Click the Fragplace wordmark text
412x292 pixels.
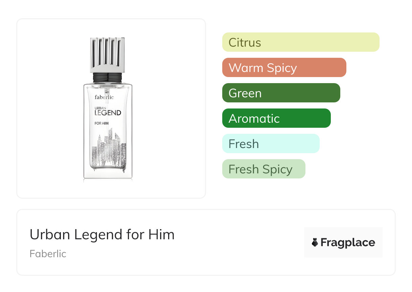tap(348, 243)
